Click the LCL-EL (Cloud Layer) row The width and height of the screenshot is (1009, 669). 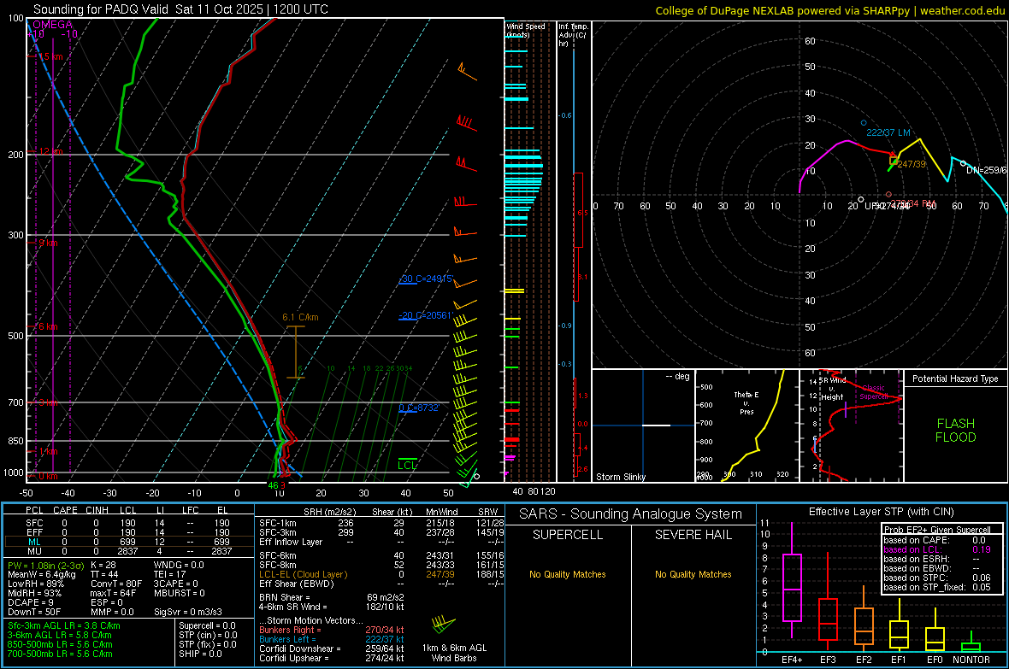(x=381, y=574)
